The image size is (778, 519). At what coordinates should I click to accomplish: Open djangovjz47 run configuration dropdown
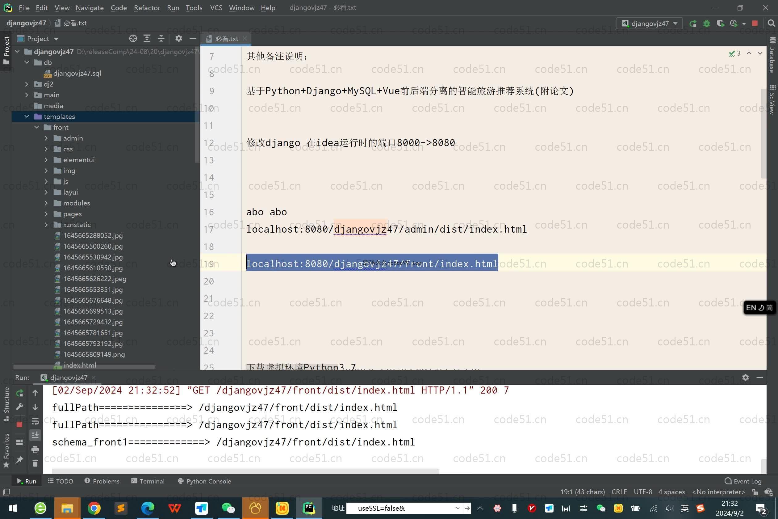(649, 23)
